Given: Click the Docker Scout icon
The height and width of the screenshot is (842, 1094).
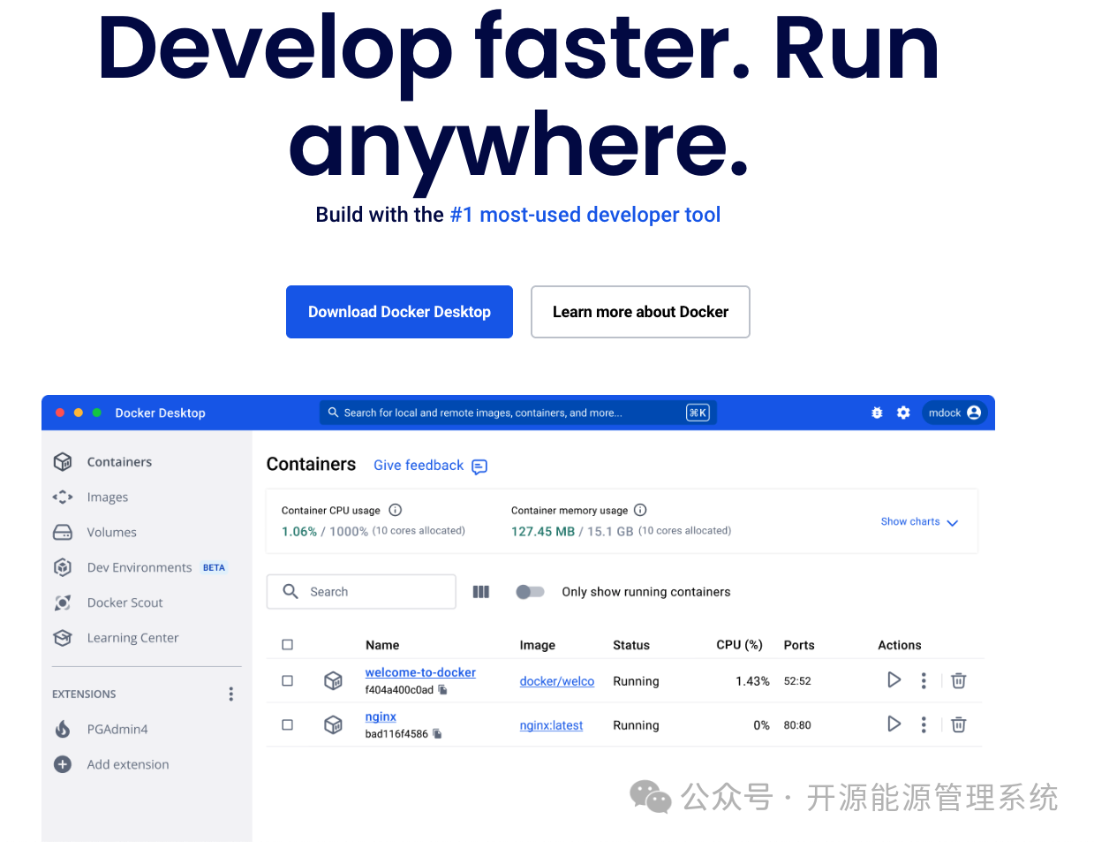Looking at the screenshot, I should [63, 603].
